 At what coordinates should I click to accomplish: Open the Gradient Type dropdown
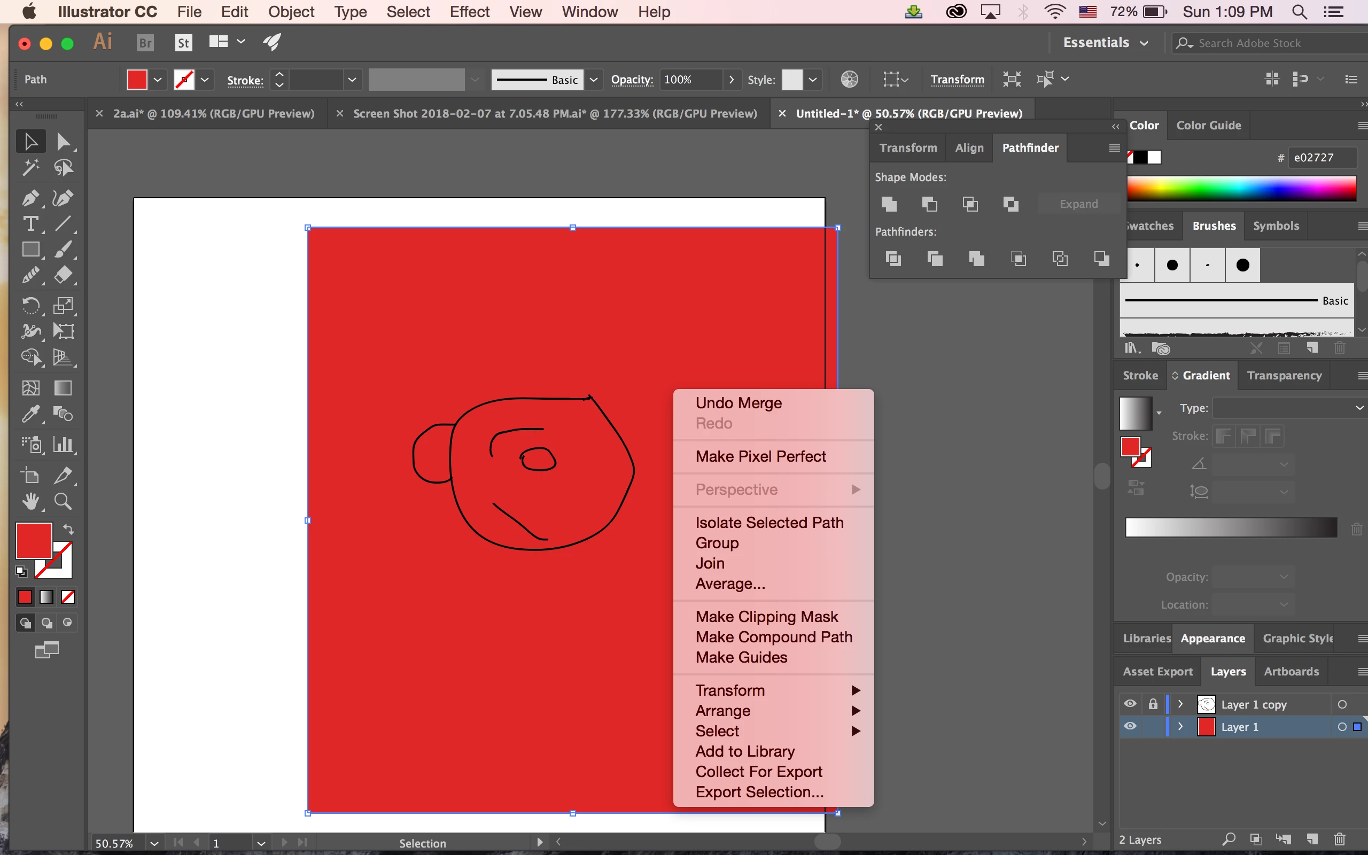coord(1289,408)
